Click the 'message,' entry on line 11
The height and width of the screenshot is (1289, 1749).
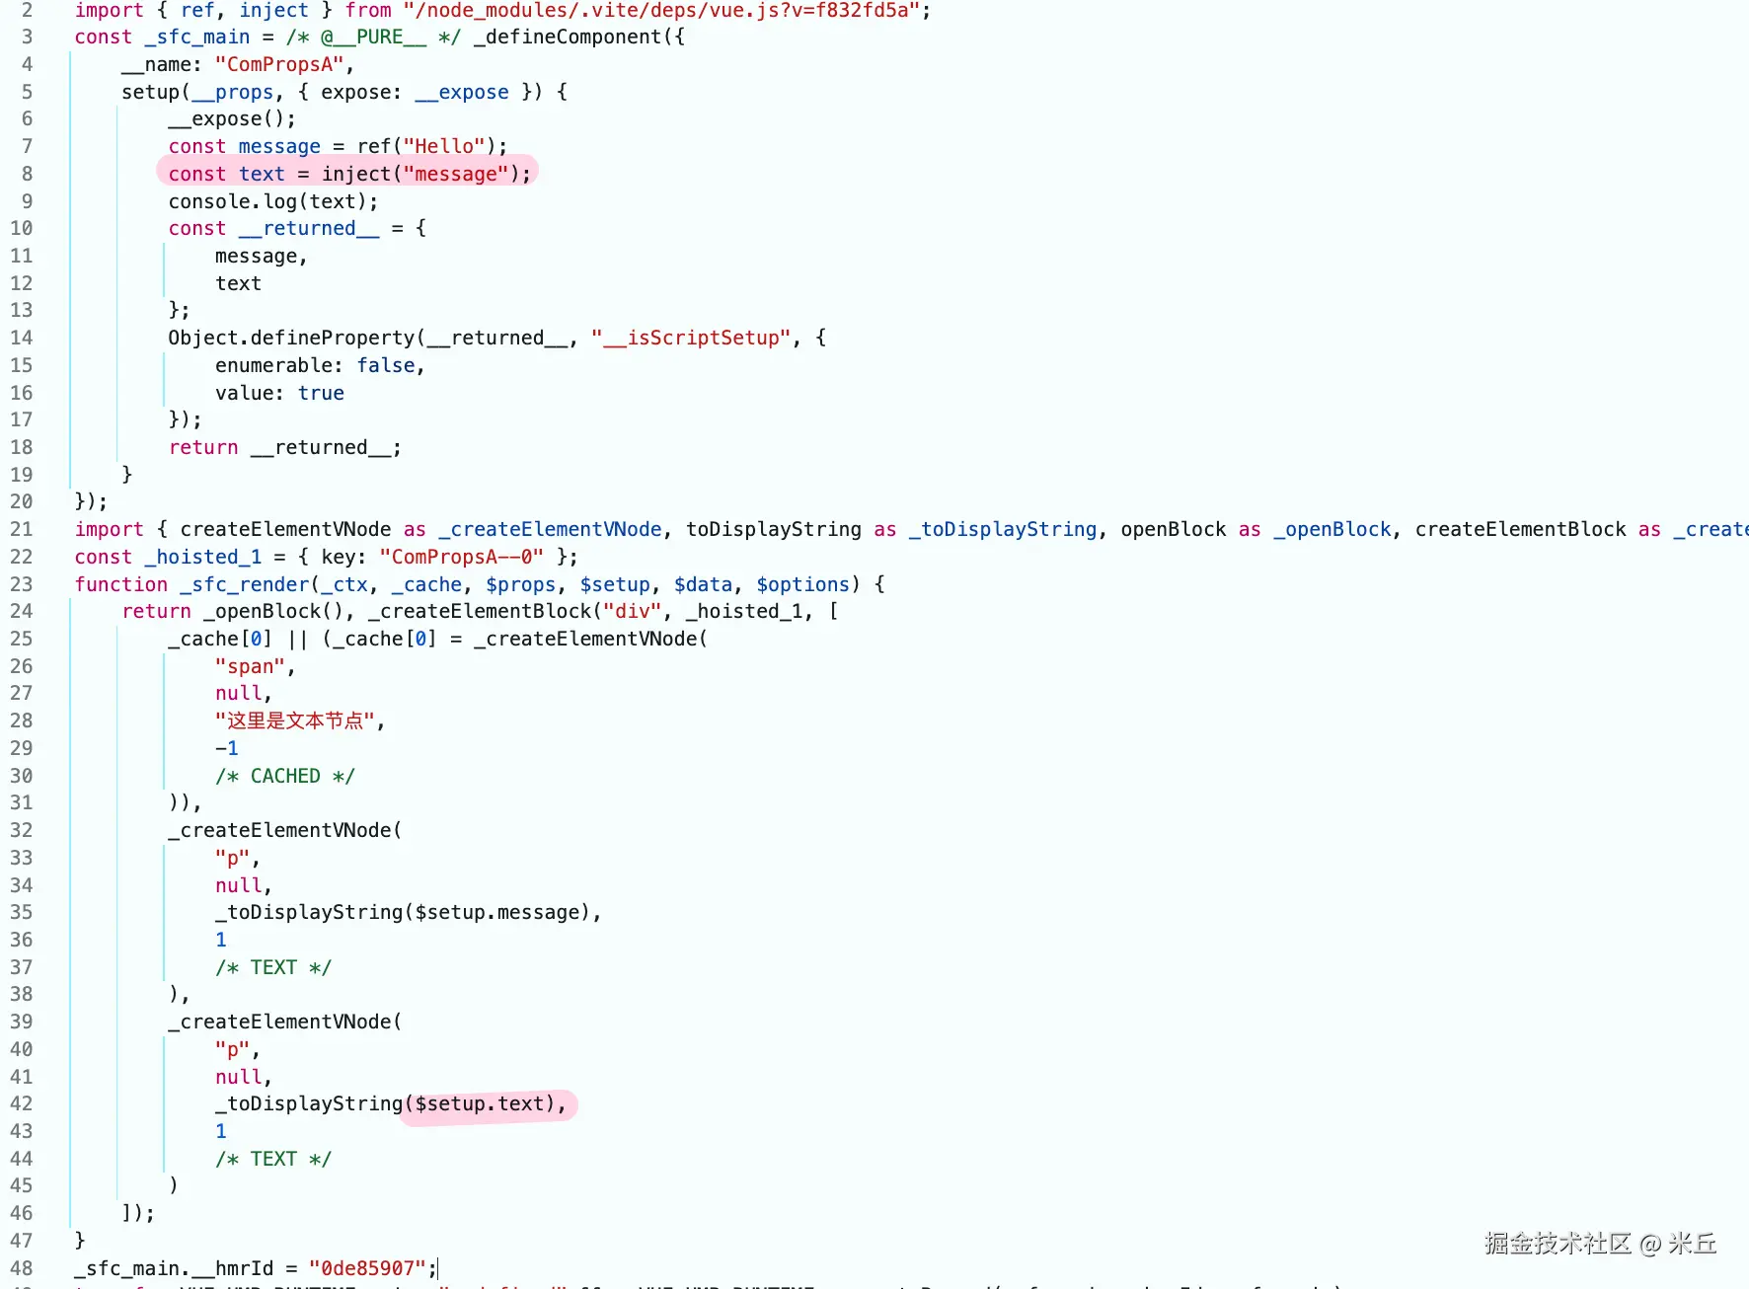(262, 256)
